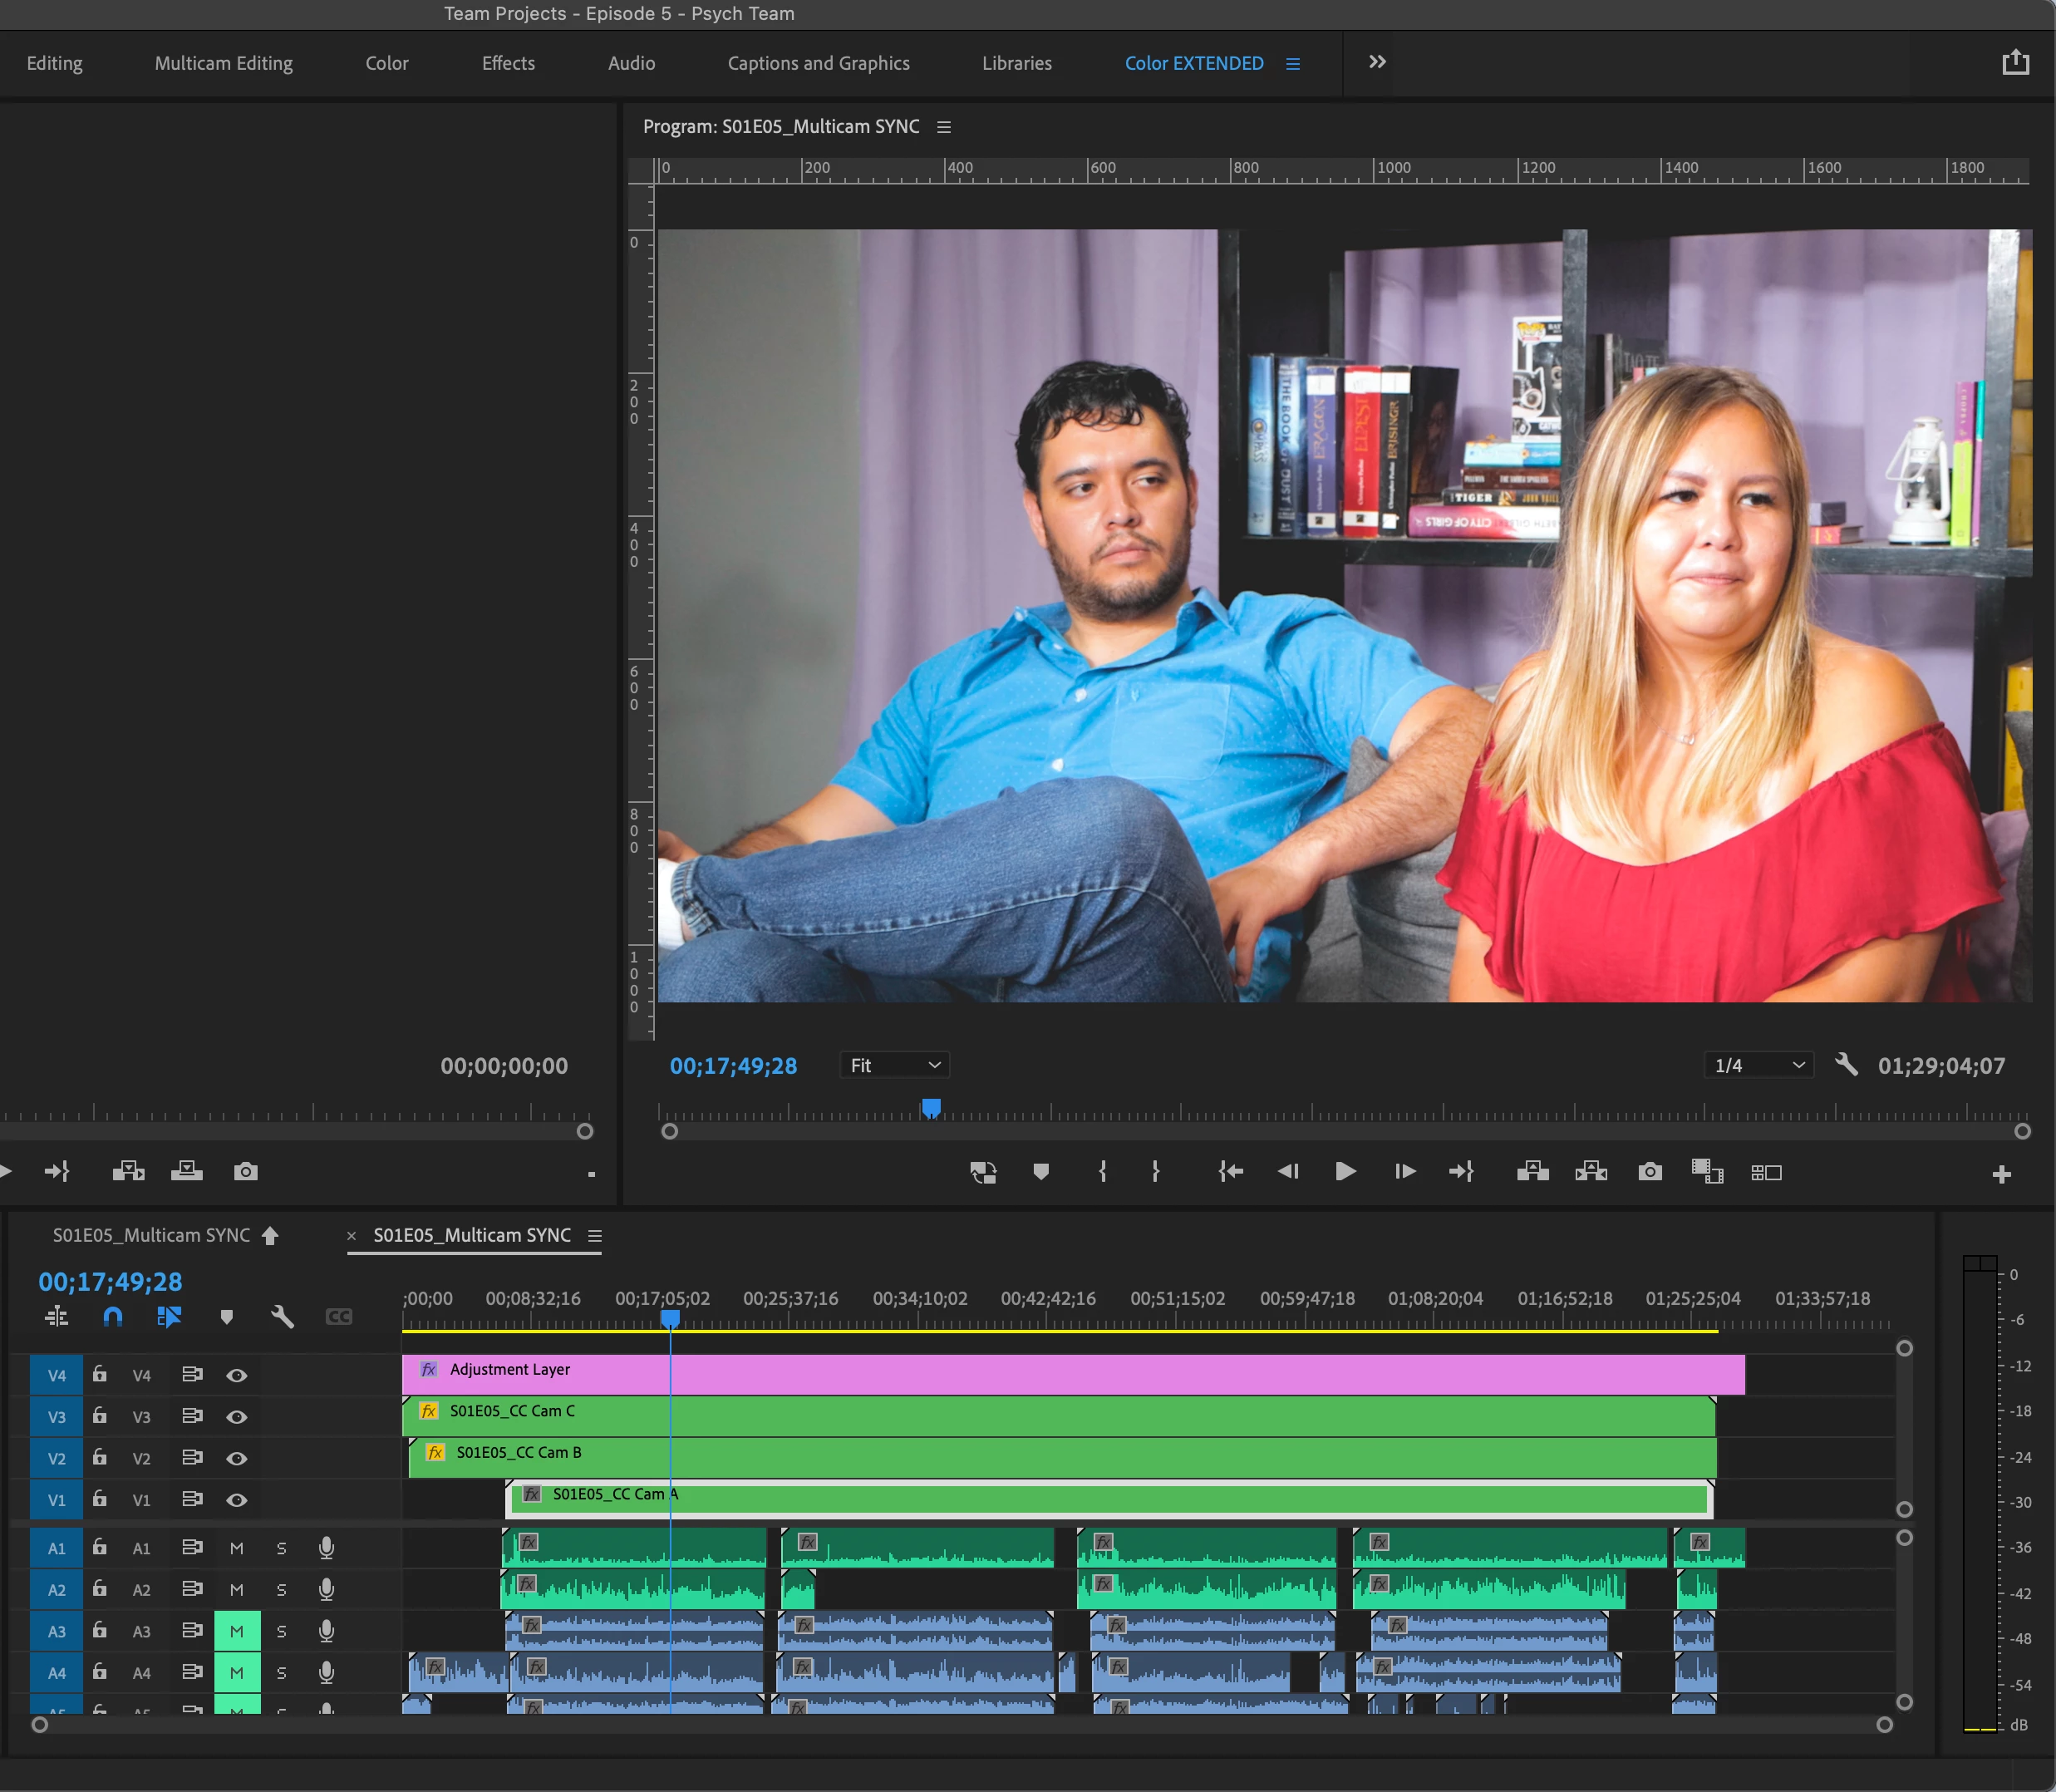Screen dimensions: 2056x1792
Task: Unmute audio track A3
Action: click(237, 1631)
